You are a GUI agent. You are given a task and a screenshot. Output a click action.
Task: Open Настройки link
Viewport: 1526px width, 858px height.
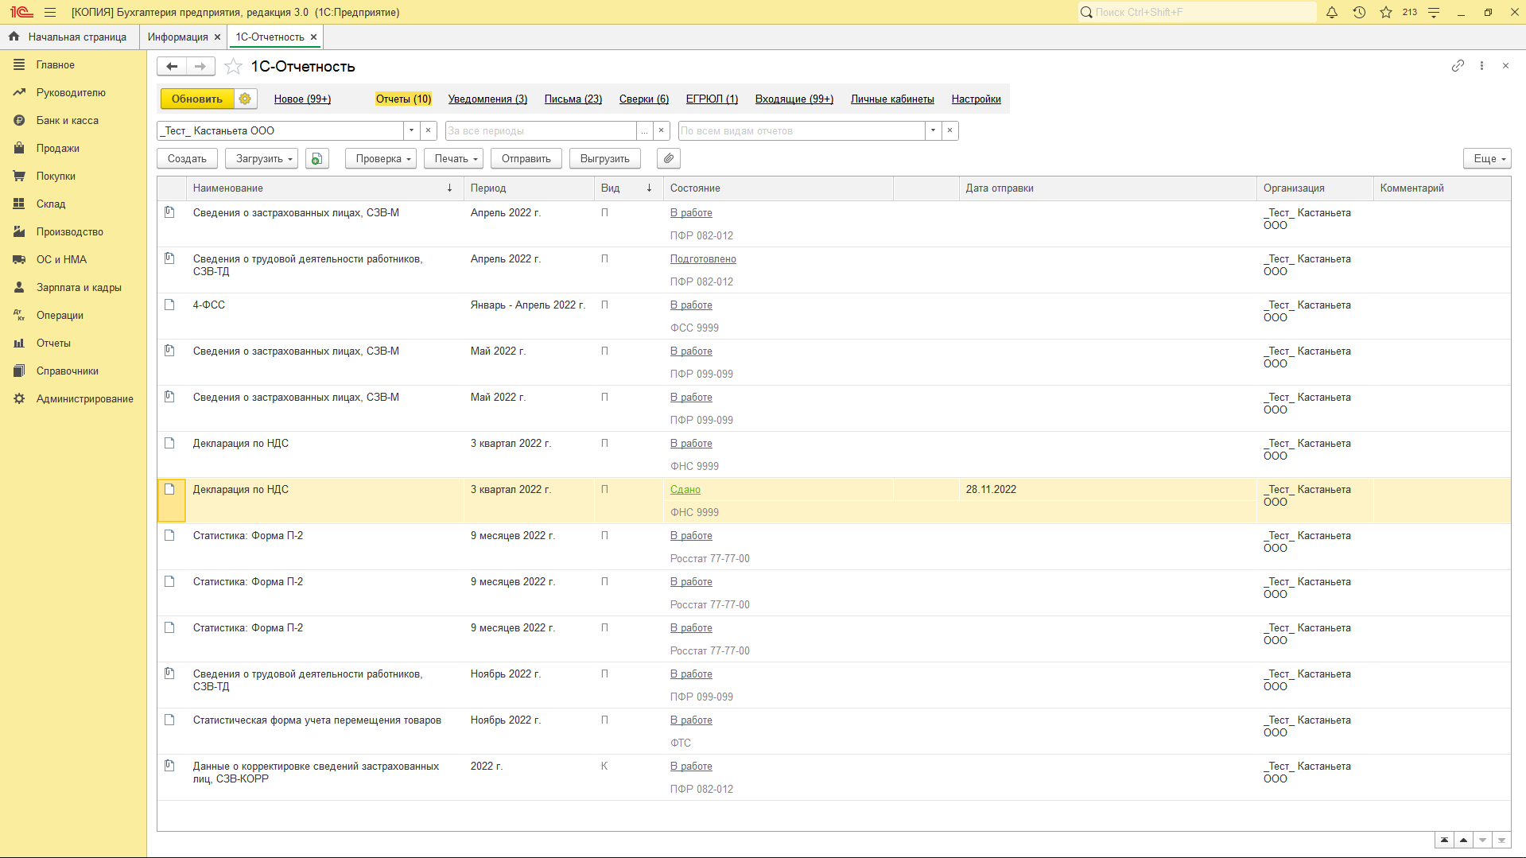click(x=976, y=99)
